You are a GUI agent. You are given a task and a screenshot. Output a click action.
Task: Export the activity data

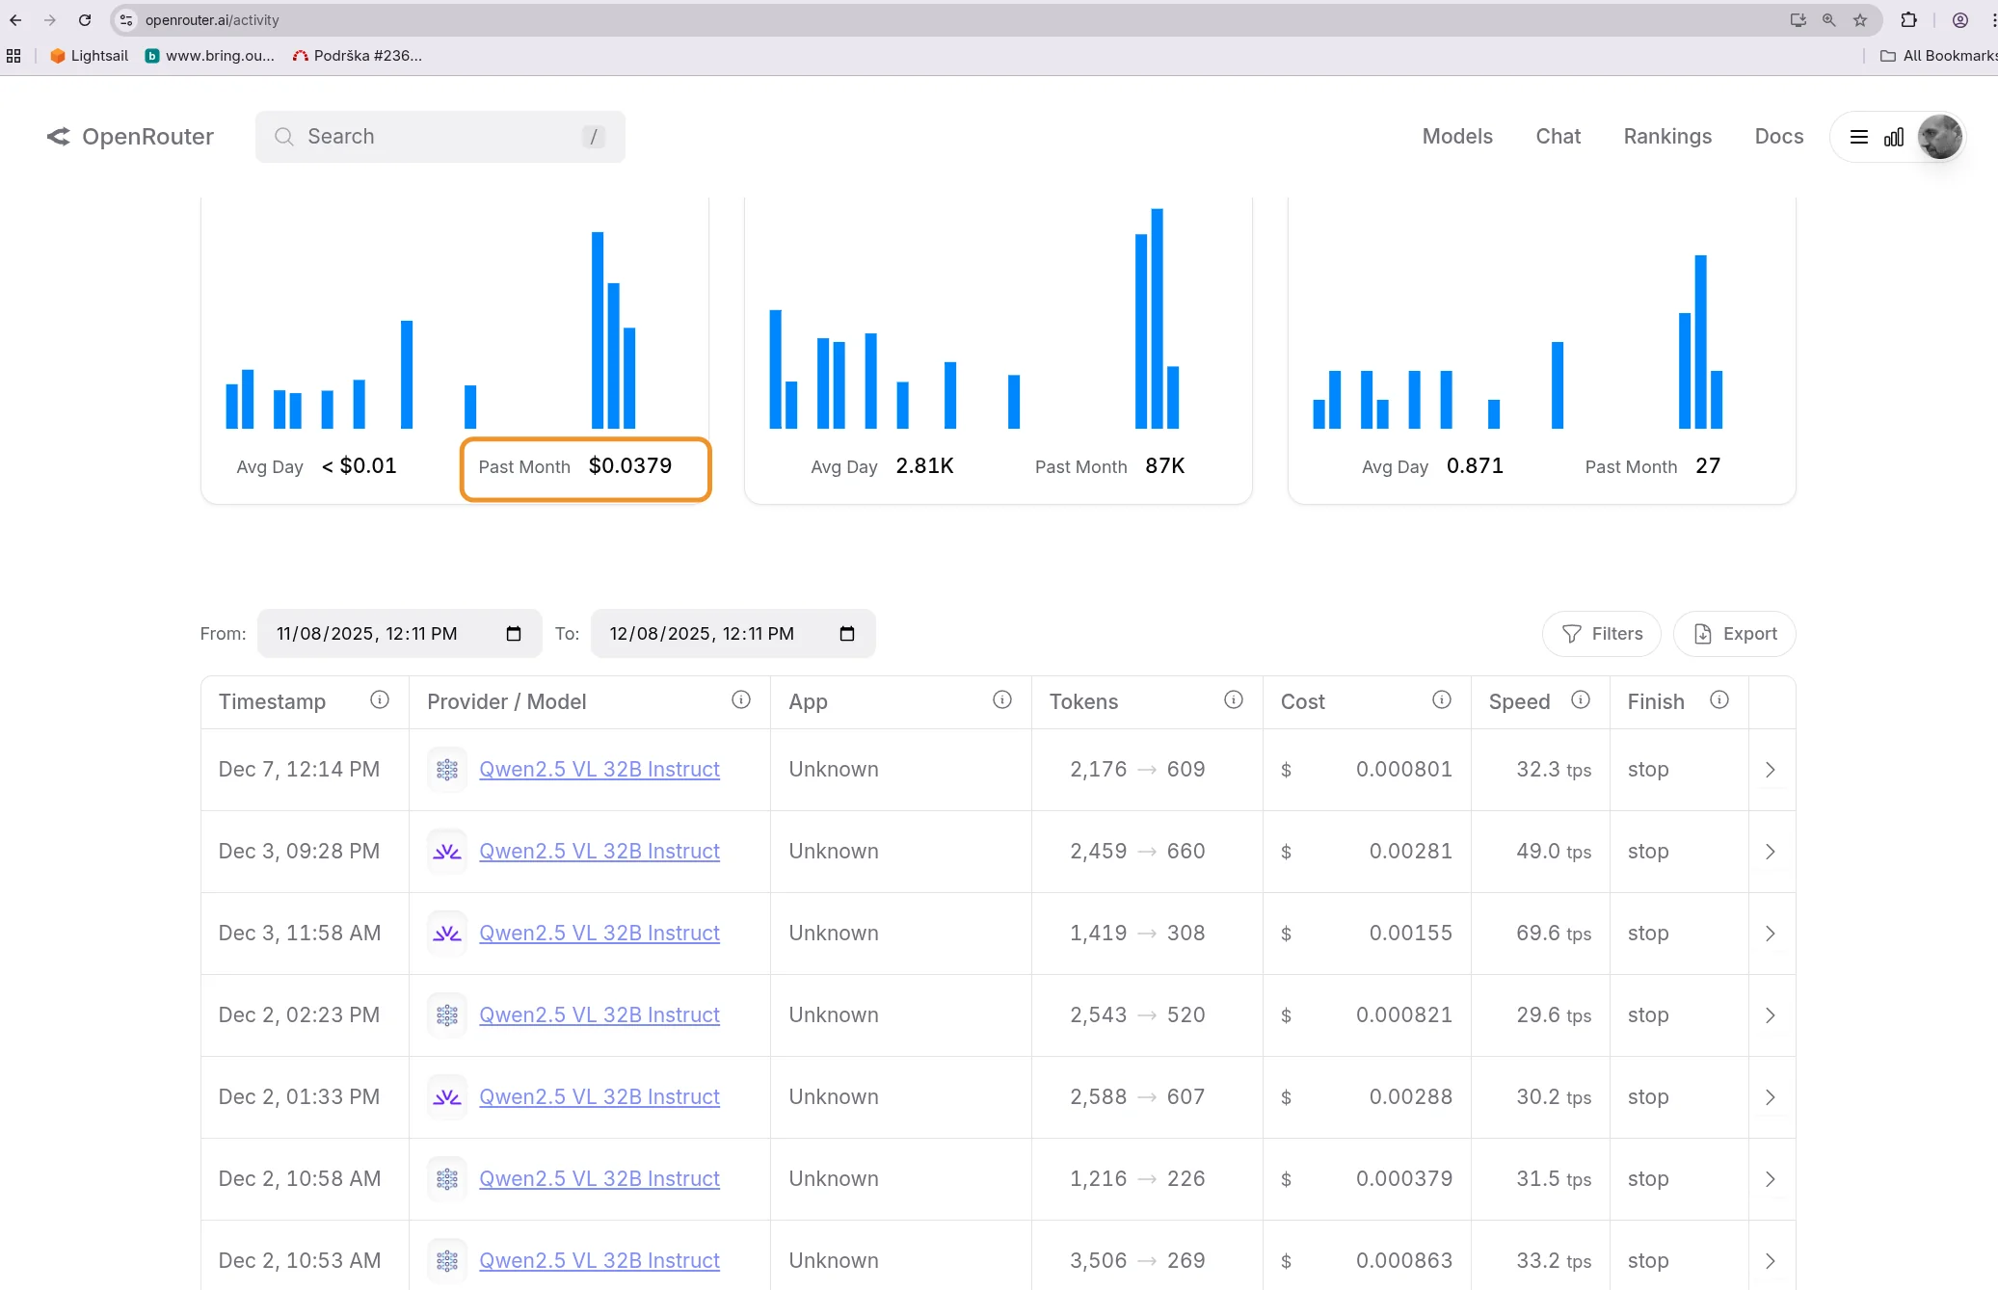click(1734, 634)
